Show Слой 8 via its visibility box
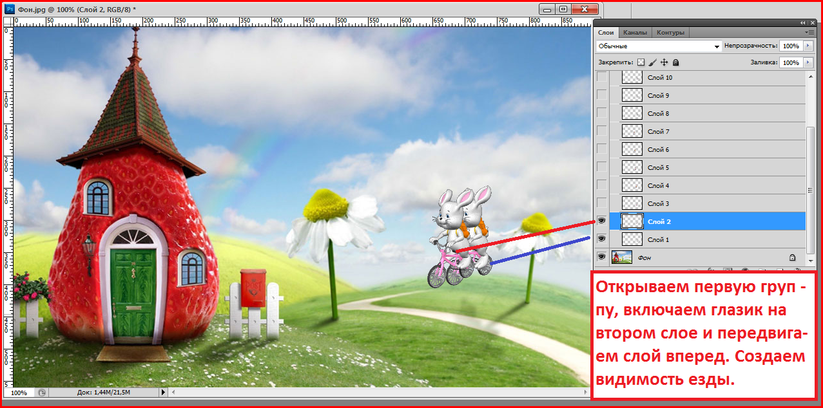Viewport: 823px width, 408px height. coord(601,113)
